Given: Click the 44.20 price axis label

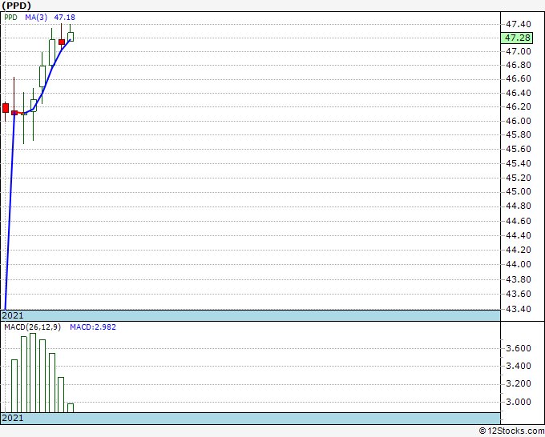Looking at the screenshot, I should click(518, 250).
